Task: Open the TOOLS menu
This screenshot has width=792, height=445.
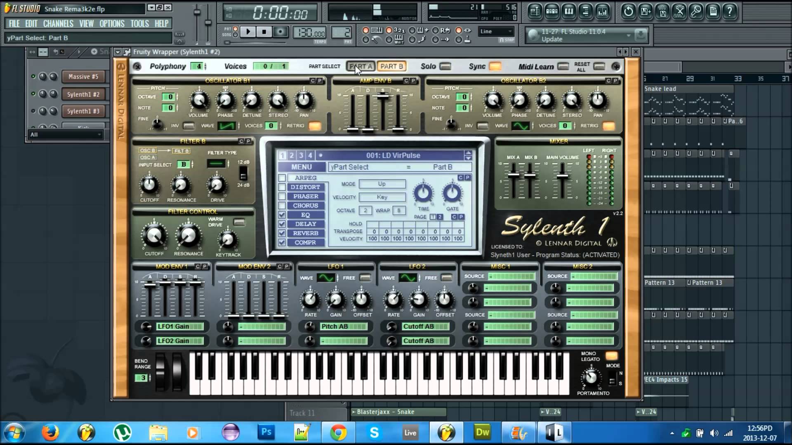Action: (139, 23)
